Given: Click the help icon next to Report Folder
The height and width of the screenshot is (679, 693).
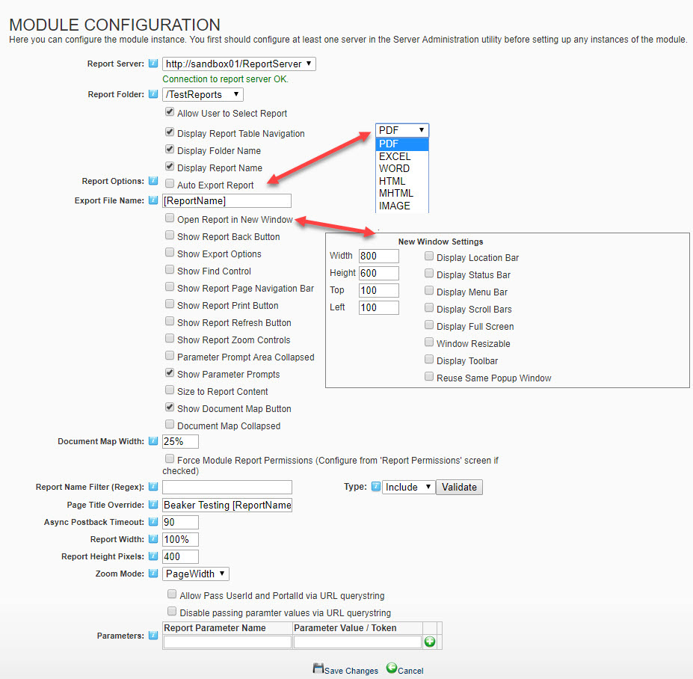Looking at the screenshot, I should (x=153, y=94).
